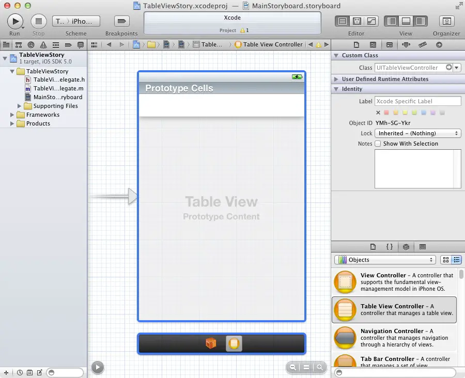Expand User Defined Runtime Attributes section
The image size is (465, 378).
tap(336, 79)
